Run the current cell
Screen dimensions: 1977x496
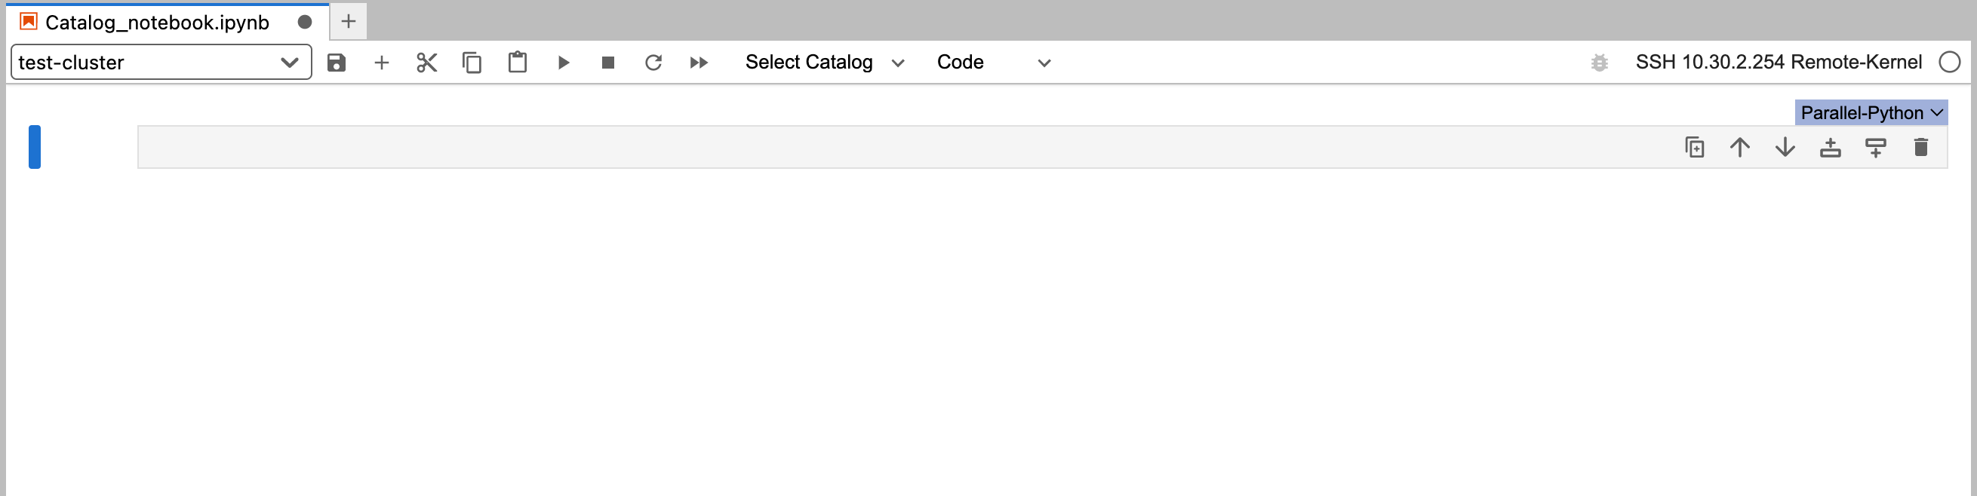(x=564, y=62)
